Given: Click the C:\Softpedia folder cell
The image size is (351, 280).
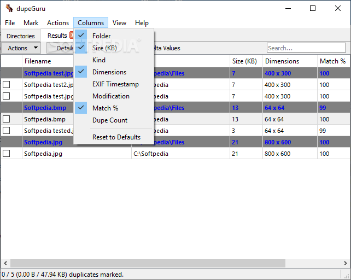Looking at the screenshot, I should (180, 154).
